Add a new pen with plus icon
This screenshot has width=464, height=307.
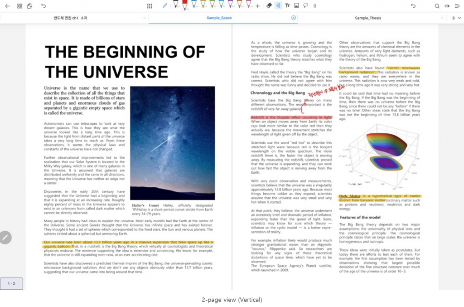(258, 6)
